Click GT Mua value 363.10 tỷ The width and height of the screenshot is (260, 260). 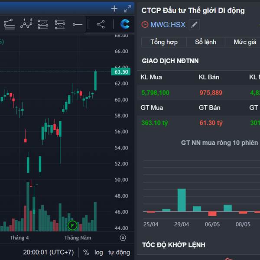(155, 123)
